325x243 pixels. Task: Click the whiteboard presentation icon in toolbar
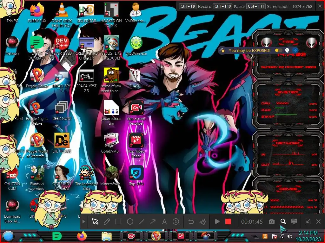(x=294, y=221)
